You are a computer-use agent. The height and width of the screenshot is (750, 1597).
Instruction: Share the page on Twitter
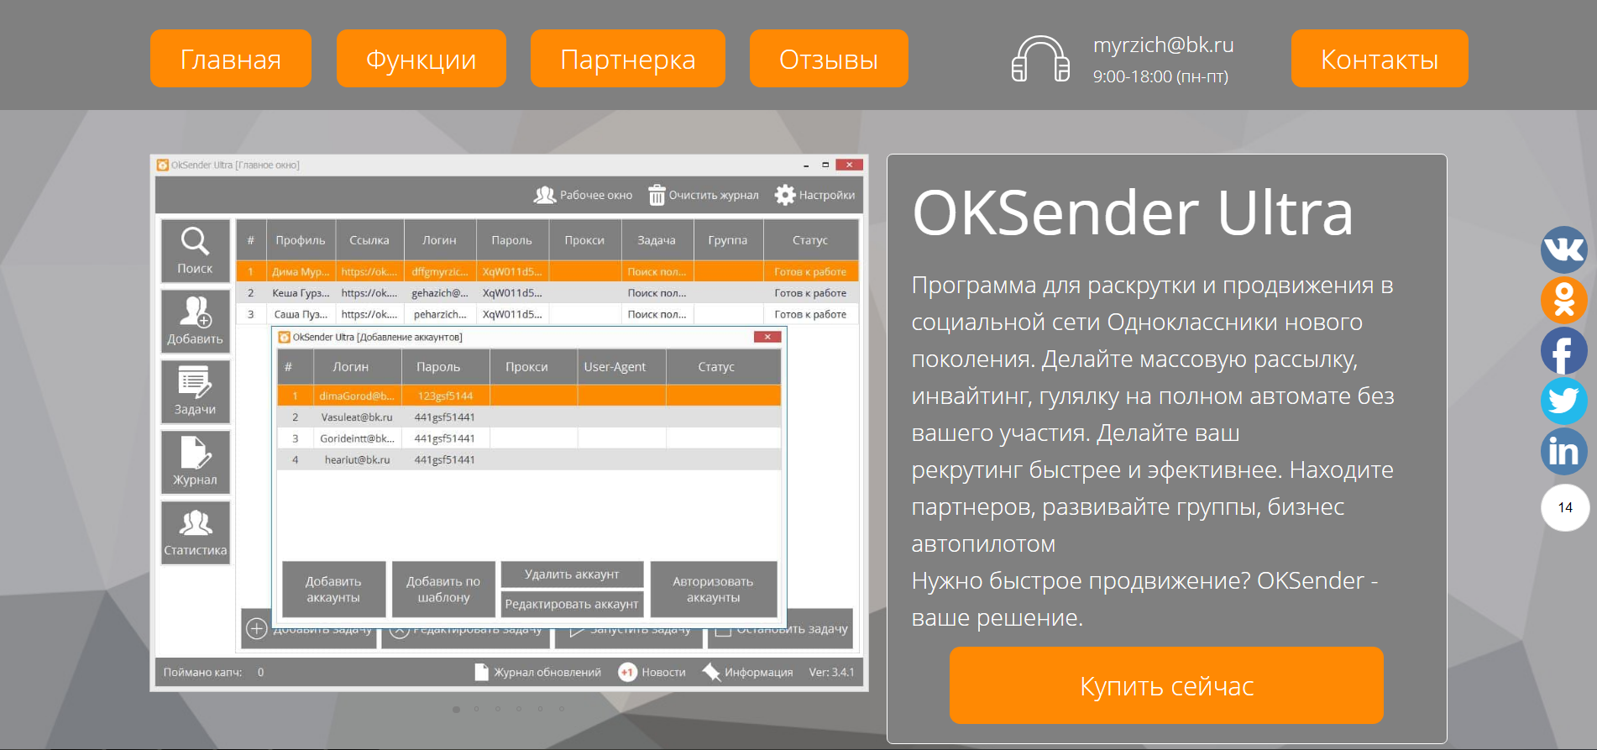1563,401
